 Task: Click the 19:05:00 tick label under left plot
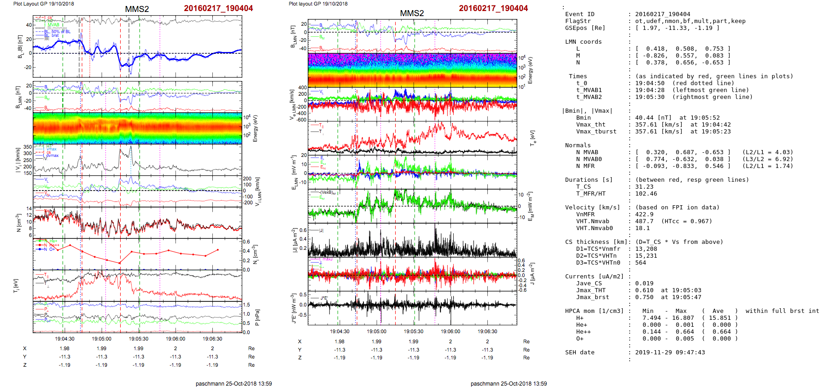[101, 339]
